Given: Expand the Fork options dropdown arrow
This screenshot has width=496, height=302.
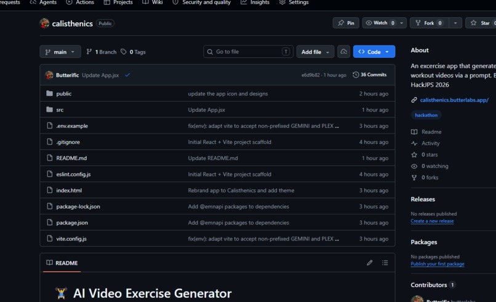Looking at the screenshot, I should 455,23.
